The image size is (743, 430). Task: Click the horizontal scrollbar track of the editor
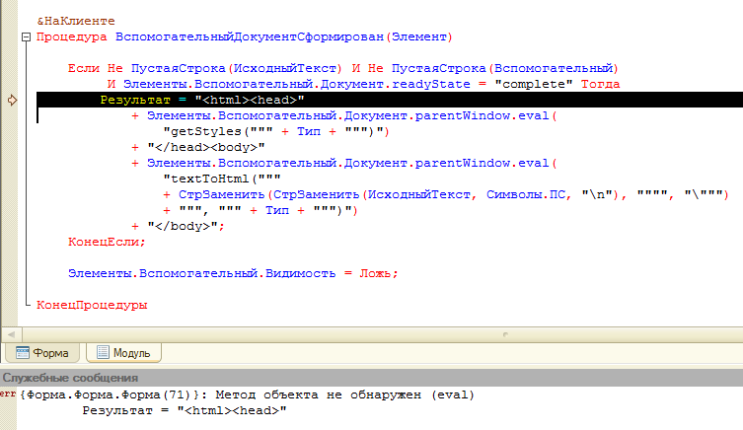pos(382,334)
